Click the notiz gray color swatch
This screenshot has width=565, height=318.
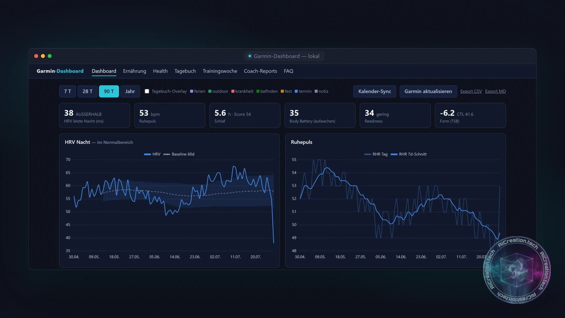pos(316,91)
